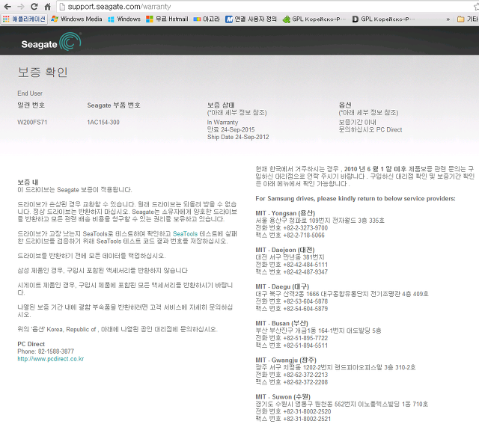Click the MIT - Daegu heading
This screenshot has height=427, width=479.
point(283,286)
